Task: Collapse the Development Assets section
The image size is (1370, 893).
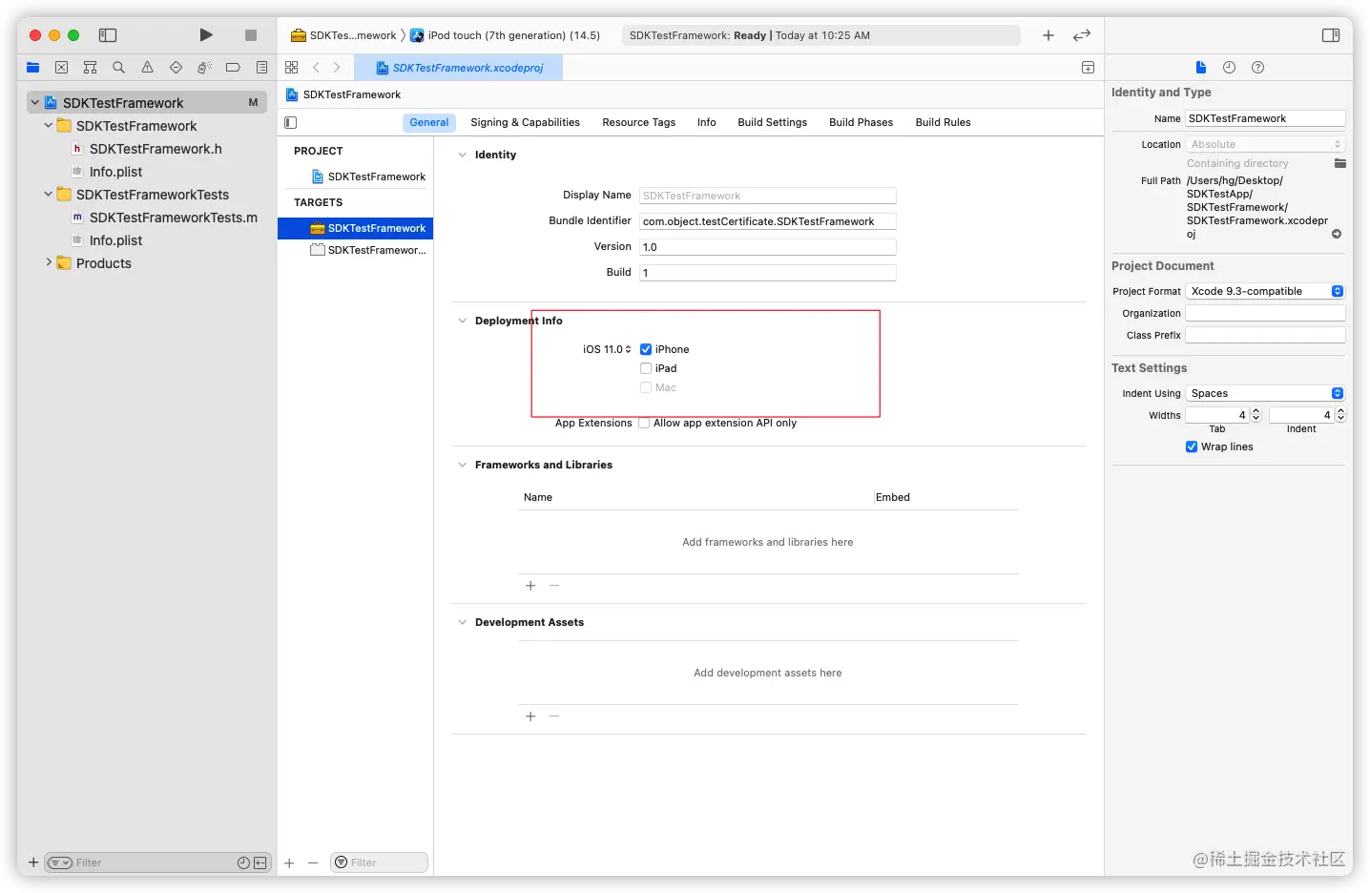Action: click(x=463, y=622)
